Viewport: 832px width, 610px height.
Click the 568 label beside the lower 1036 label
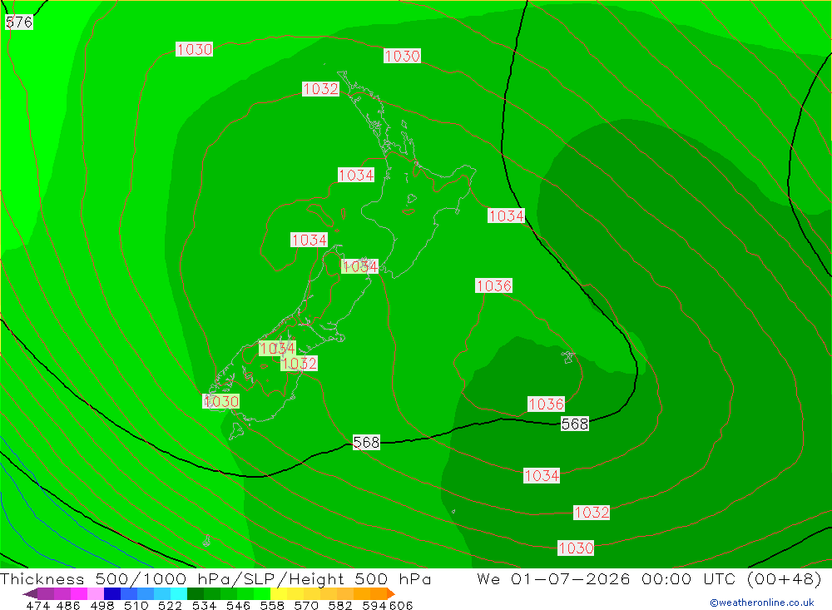point(575,424)
